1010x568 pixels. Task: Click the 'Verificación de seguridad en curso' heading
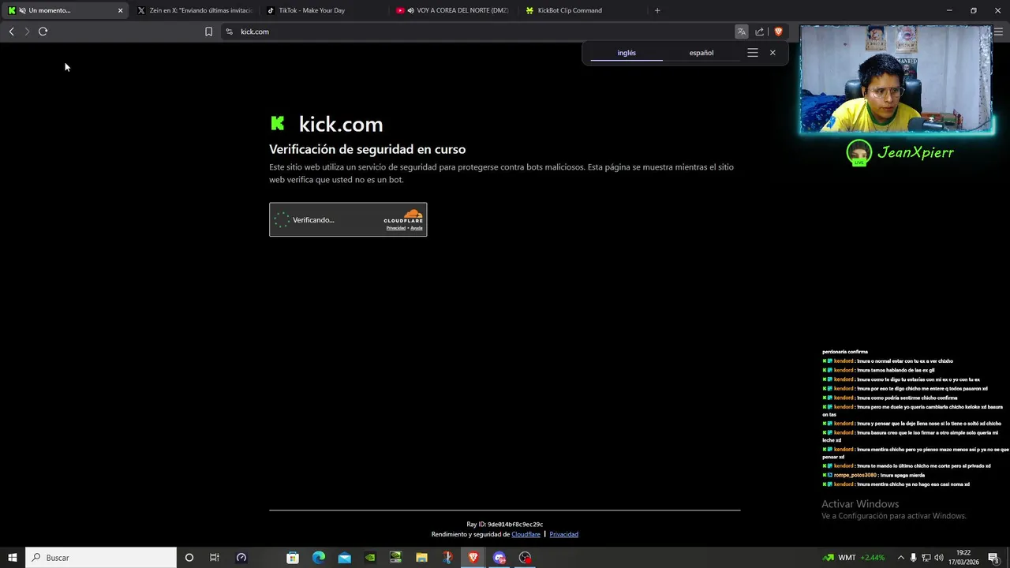(x=367, y=149)
